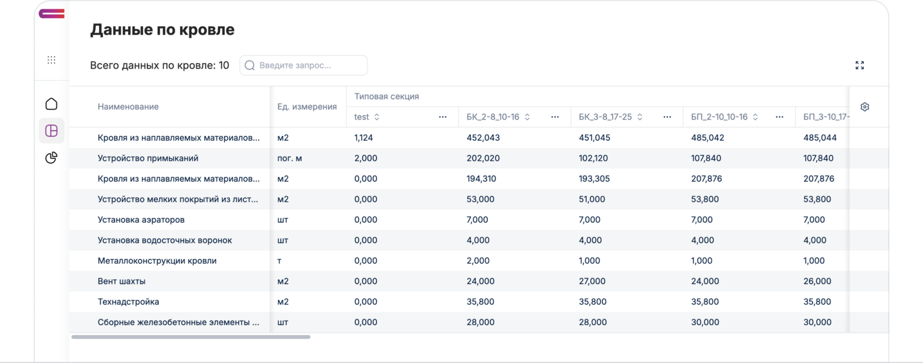Open table column settings gear

click(x=865, y=107)
